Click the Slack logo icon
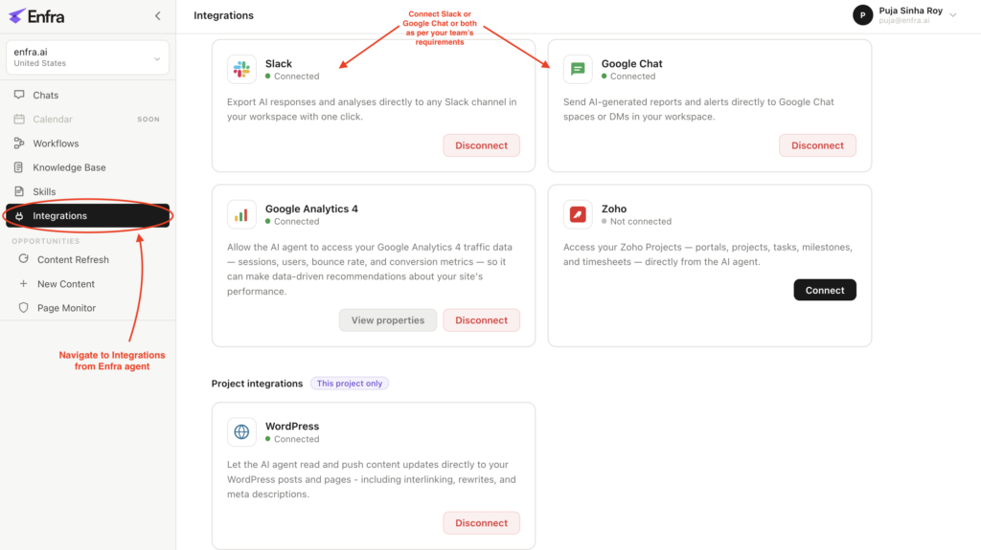The width and height of the screenshot is (981, 550). [241, 69]
